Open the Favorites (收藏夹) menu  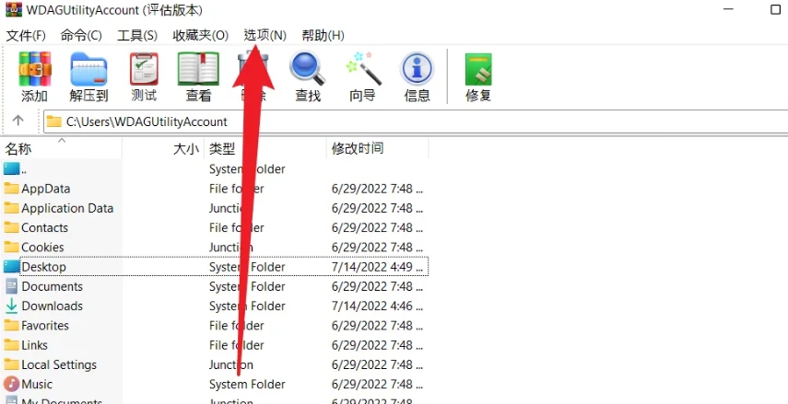point(200,35)
